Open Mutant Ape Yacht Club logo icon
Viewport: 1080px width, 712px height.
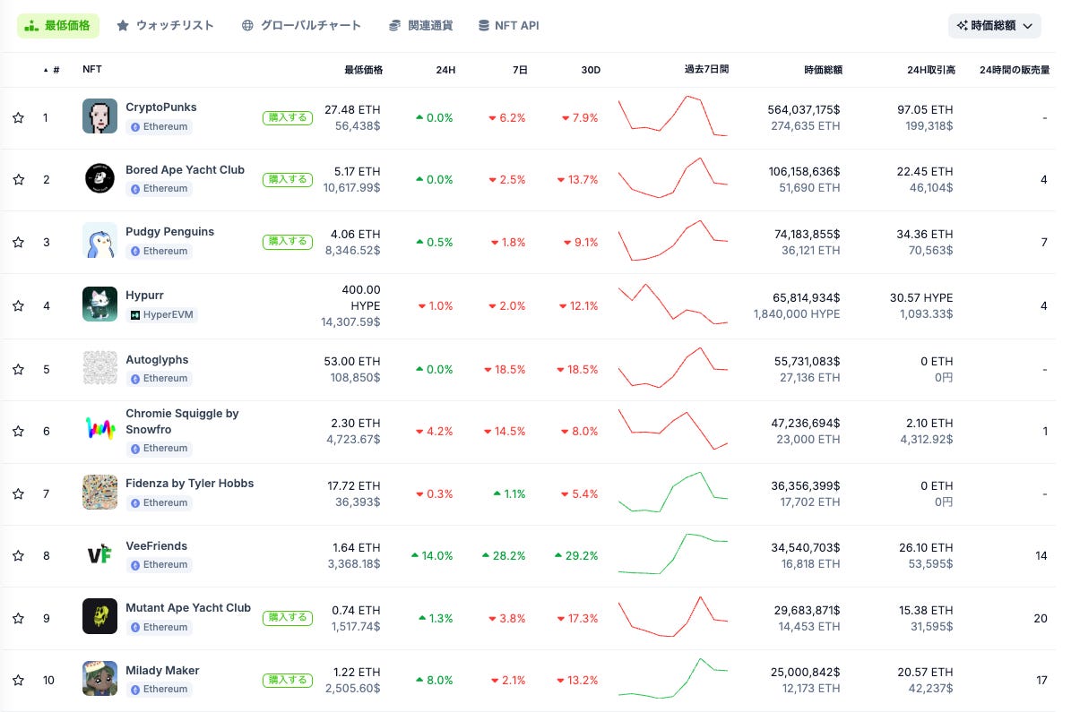pos(99,616)
